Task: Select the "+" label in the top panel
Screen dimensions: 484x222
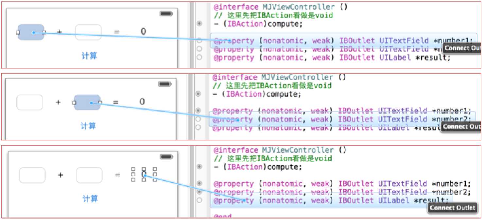Action: [x=60, y=32]
